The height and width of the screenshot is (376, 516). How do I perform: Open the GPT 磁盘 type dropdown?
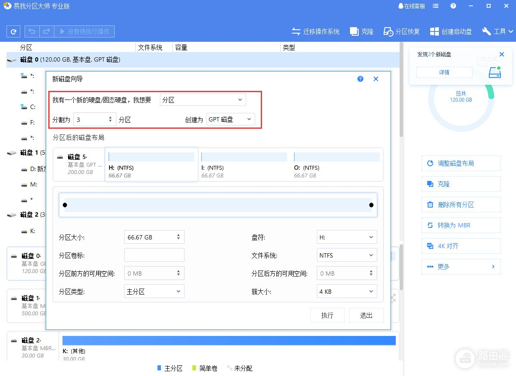tap(230, 119)
